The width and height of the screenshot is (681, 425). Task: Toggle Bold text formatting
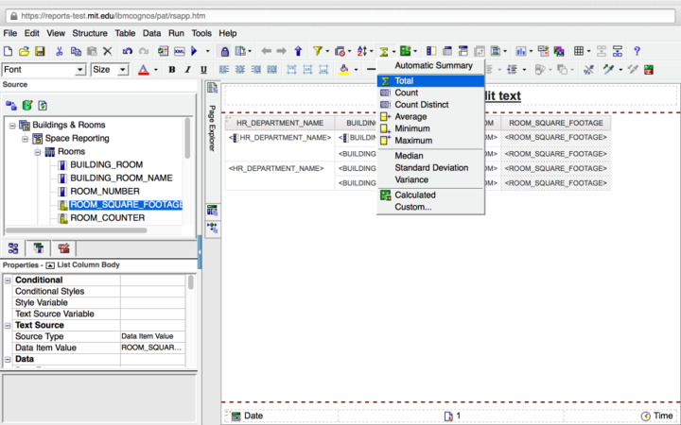pos(172,70)
